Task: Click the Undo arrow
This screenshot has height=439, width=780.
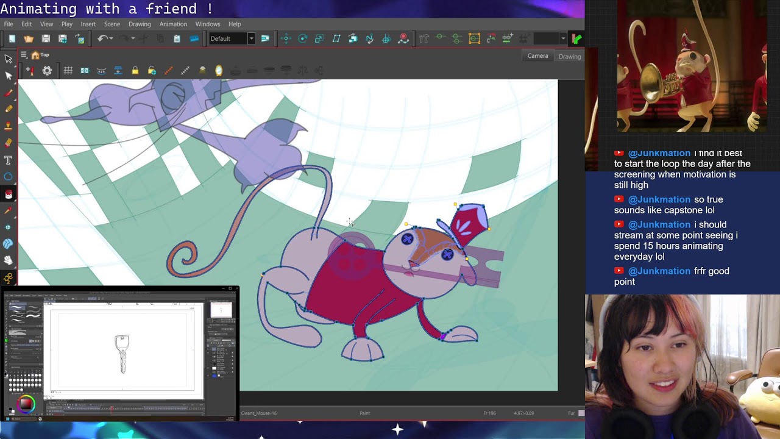Action: coord(102,38)
